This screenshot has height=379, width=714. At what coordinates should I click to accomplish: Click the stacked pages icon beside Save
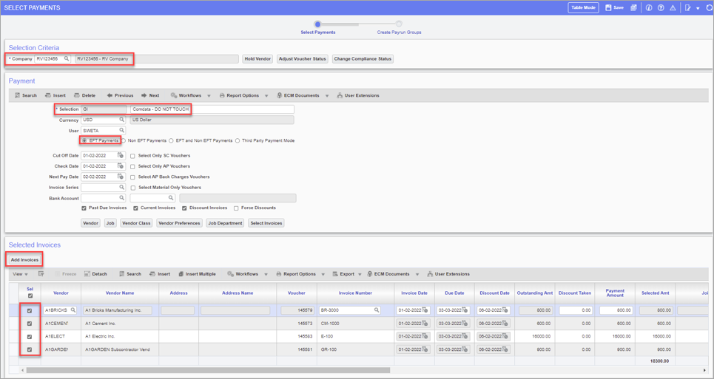633,7
